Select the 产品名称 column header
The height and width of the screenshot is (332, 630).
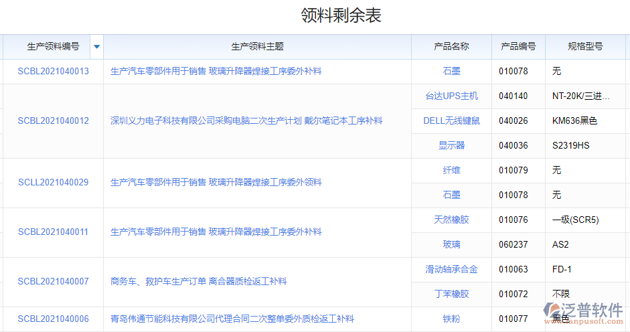pos(451,47)
